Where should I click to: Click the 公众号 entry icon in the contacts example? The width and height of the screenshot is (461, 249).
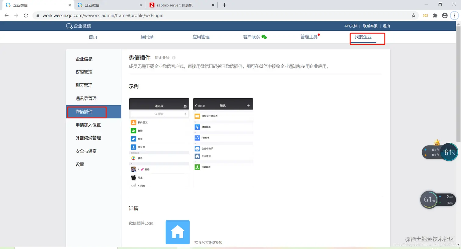pyautogui.click(x=134, y=147)
